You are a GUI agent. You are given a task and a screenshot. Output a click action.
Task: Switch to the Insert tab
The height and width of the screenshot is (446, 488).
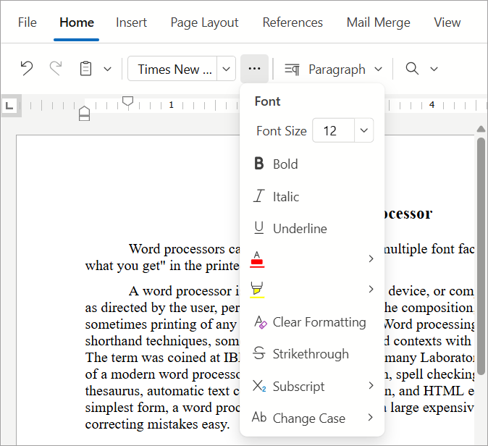tap(131, 22)
